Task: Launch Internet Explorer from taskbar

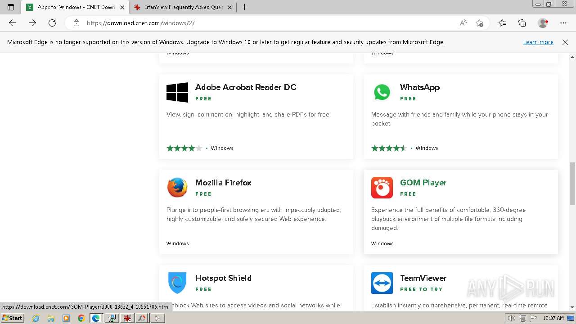Action: (x=36, y=318)
